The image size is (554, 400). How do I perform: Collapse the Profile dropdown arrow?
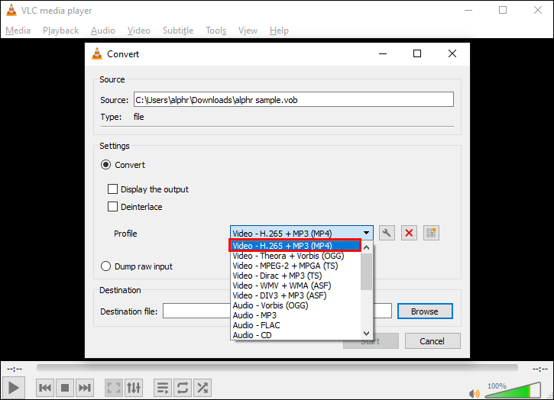click(x=366, y=233)
